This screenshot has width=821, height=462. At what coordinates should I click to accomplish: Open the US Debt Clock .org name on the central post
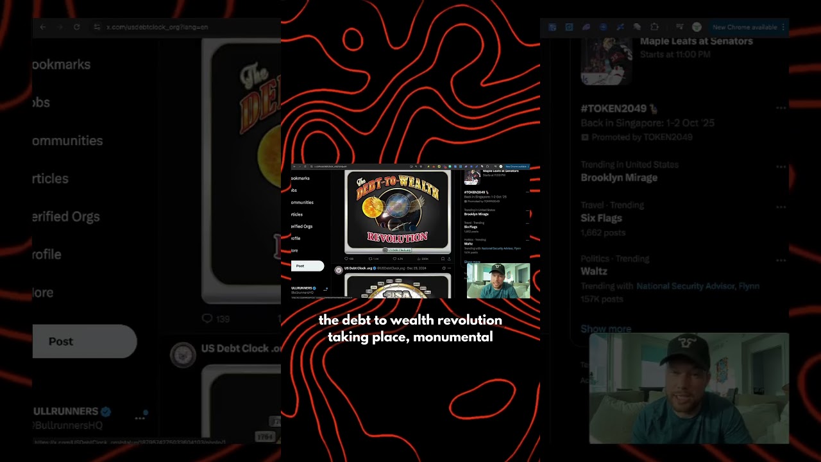pos(359,268)
